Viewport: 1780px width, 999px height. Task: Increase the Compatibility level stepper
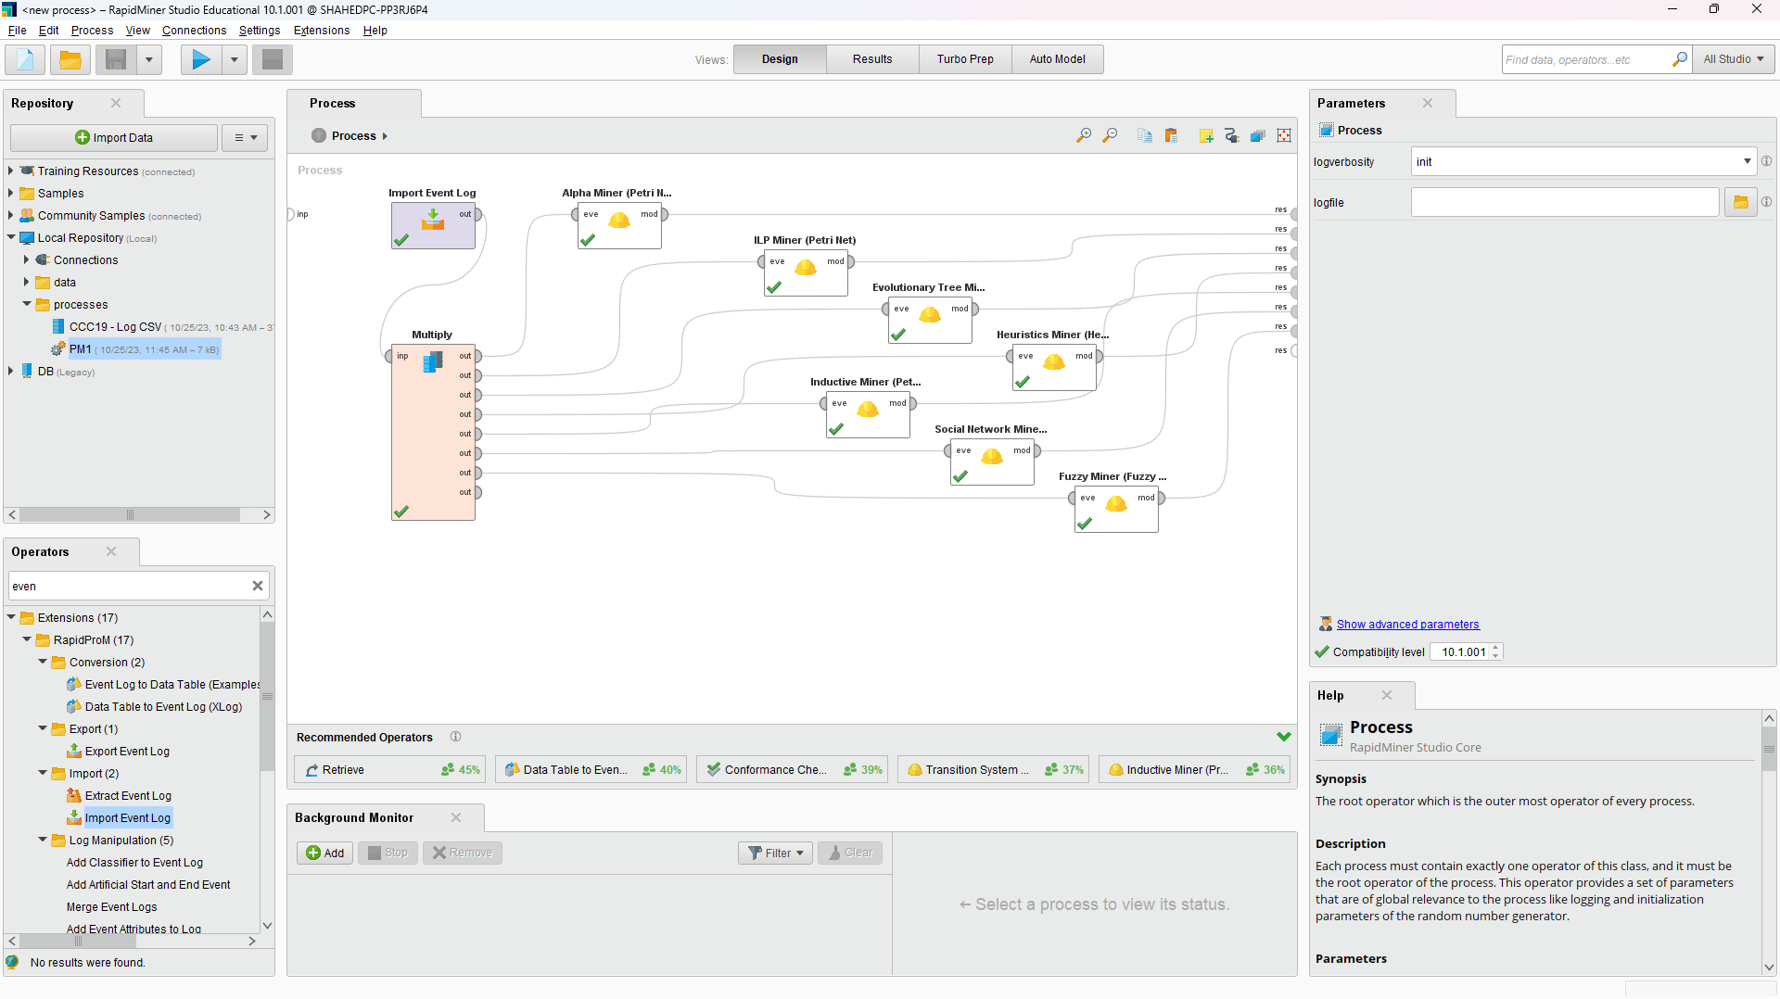(x=1495, y=648)
